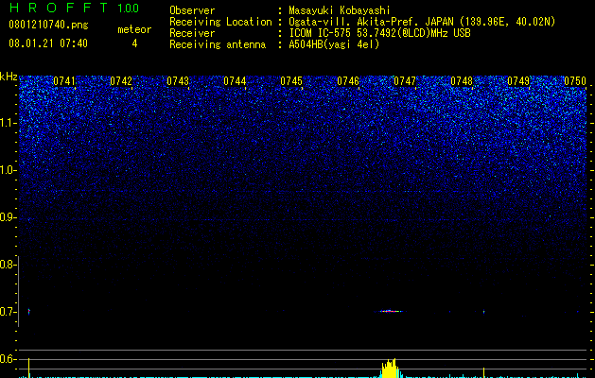Viewport: 595px width, 378px height.
Task: Click the 0747 time marker
Action: point(405,81)
